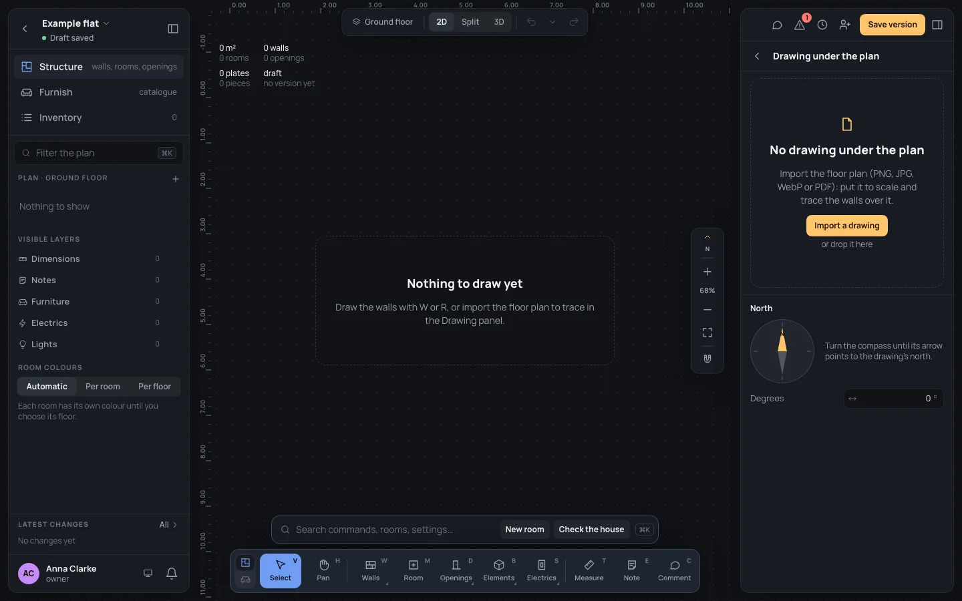Redo the last undone action
This screenshot has width=962, height=601.
pos(574,22)
